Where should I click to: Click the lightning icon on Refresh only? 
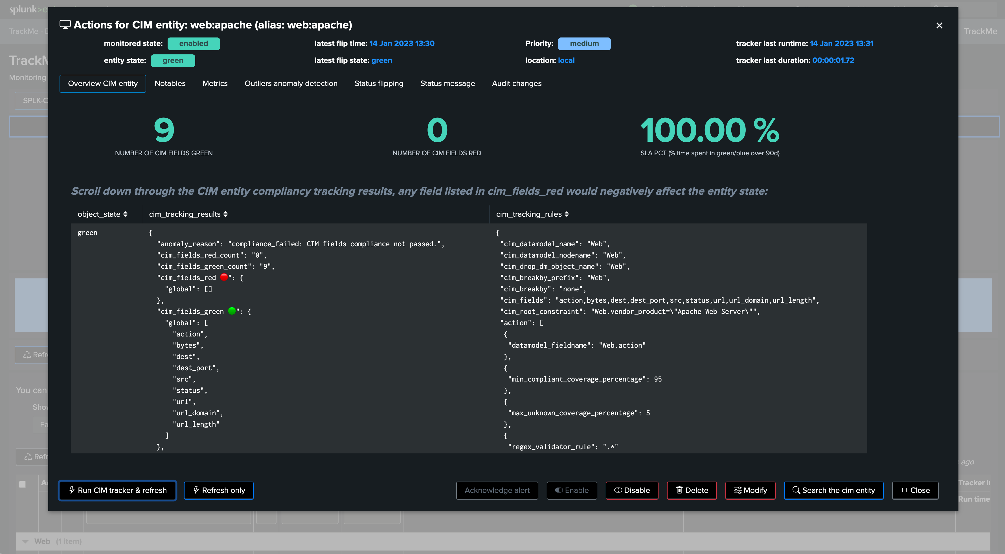pos(196,490)
